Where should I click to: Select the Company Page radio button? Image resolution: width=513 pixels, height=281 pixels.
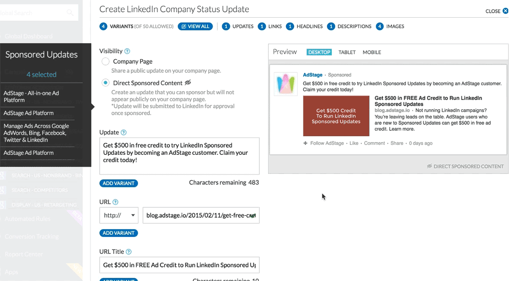[105, 61]
